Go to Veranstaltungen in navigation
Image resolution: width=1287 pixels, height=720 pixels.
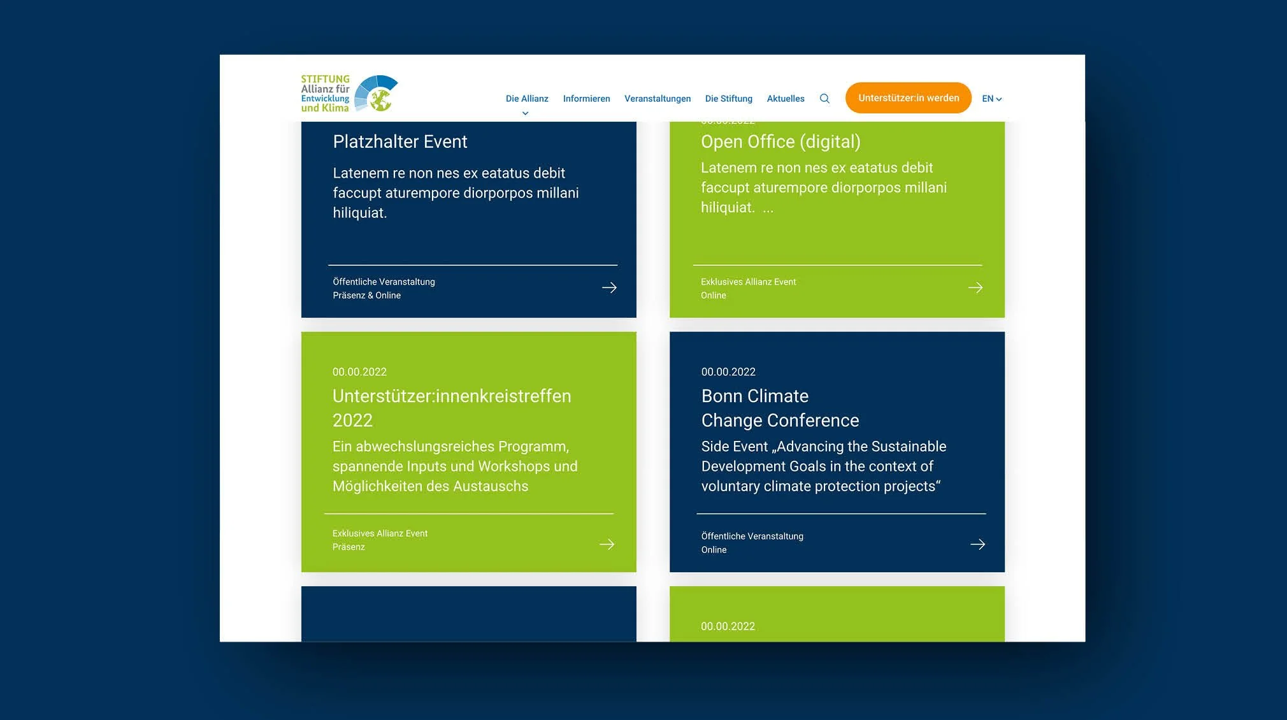(x=657, y=99)
